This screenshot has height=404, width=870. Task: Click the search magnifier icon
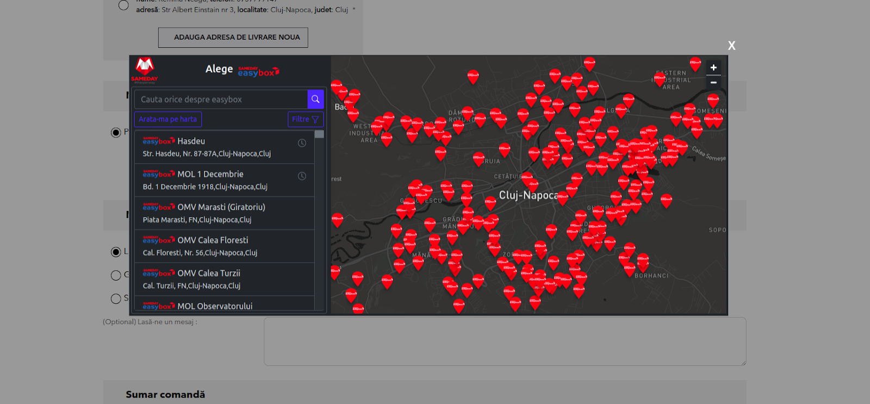(315, 100)
